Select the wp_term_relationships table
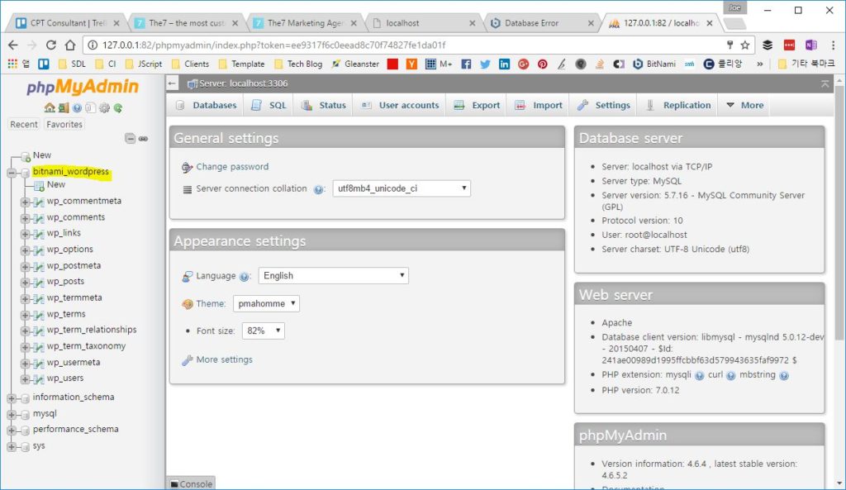The image size is (846, 490). click(x=91, y=329)
